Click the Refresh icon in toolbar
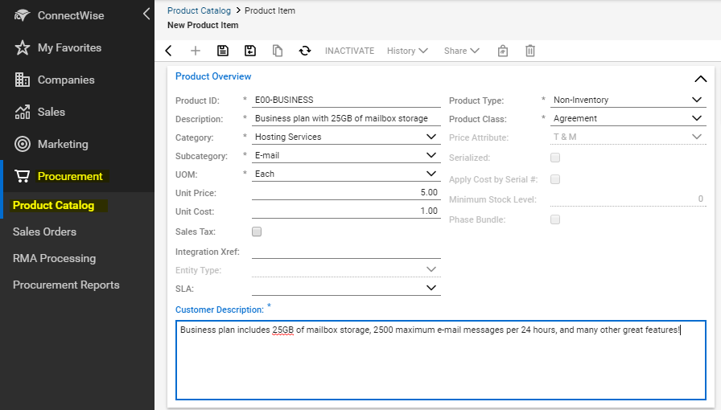This screenshot has width=721, height=410. pos(305,51)
